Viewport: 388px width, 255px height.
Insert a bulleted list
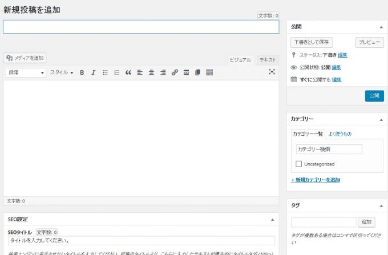pyautogui.click(x=105, y=72)
